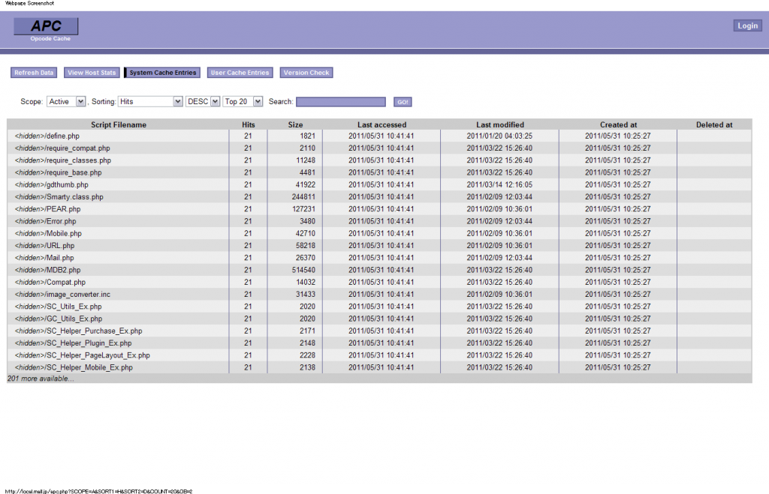Viewport: 769px width, 494px height.
Task: Click the Hits column header
Action: point(248,124)
